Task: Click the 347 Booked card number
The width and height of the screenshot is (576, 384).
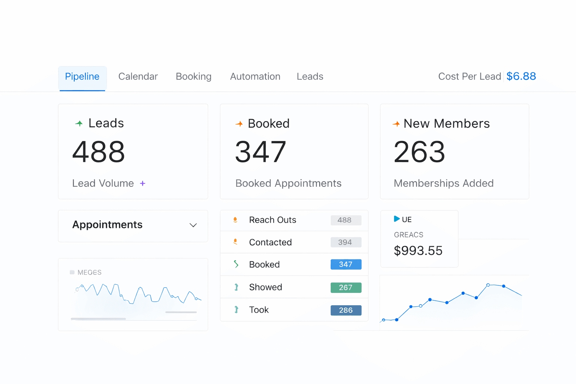Action: coord(261,152)
